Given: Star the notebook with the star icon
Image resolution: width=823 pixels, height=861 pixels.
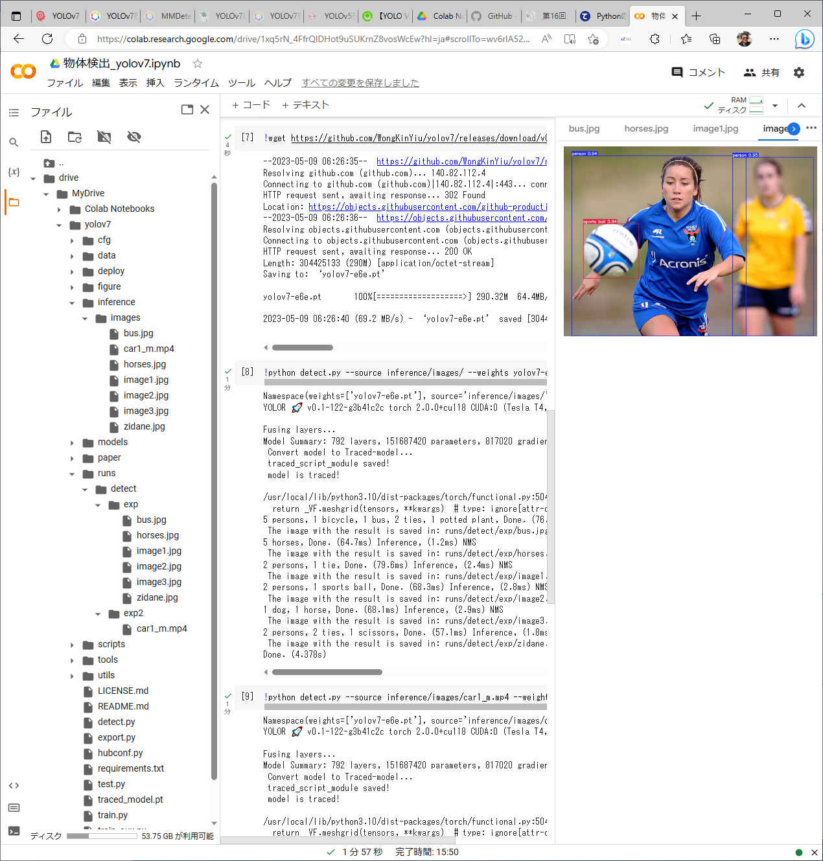Looking at the screenshot, I should (198, 63).
